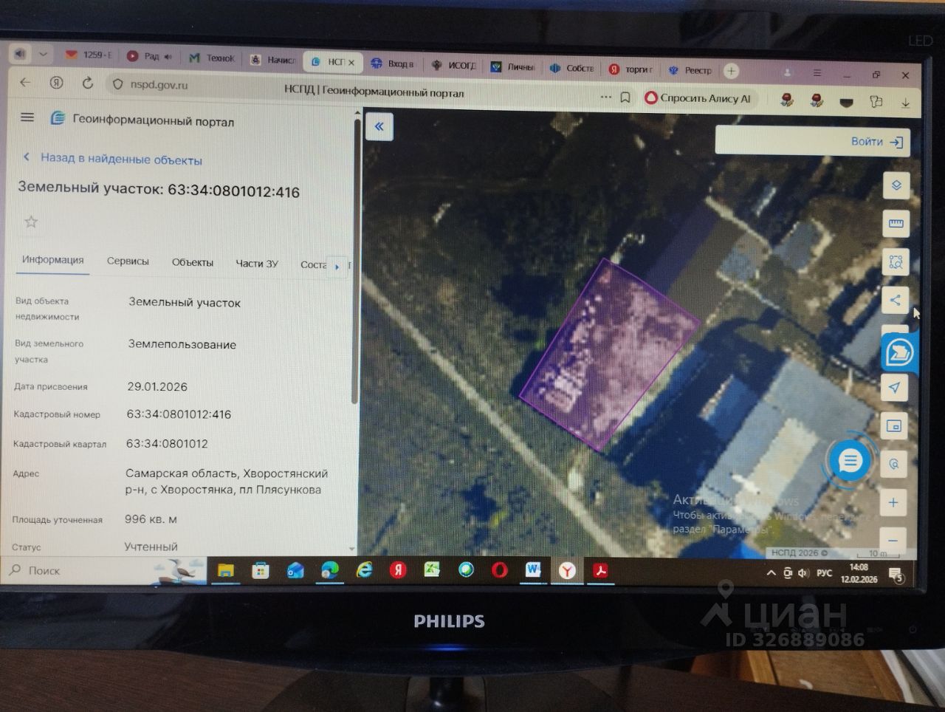Click the Землепользование value

tap(182, 344)
